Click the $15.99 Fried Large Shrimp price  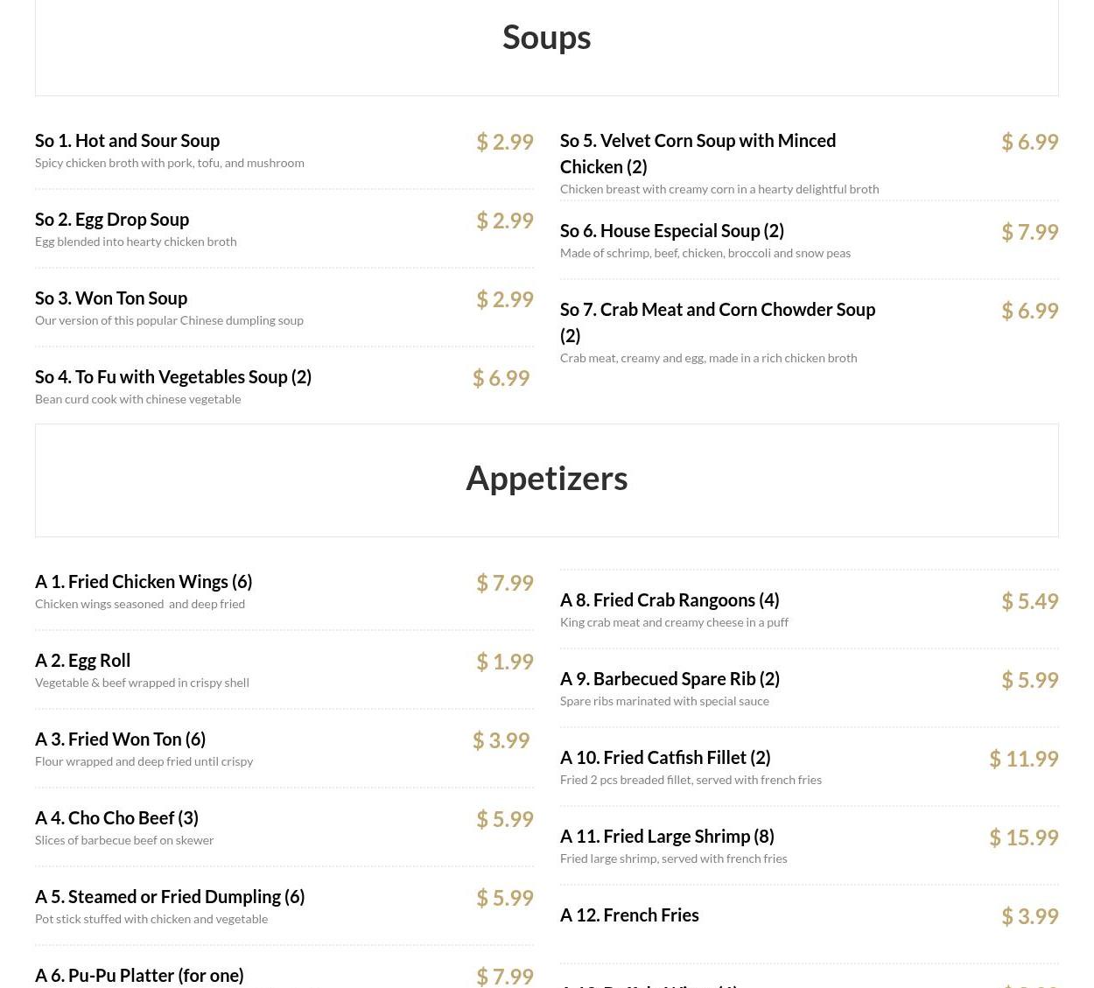click(x=1023, y=837)
